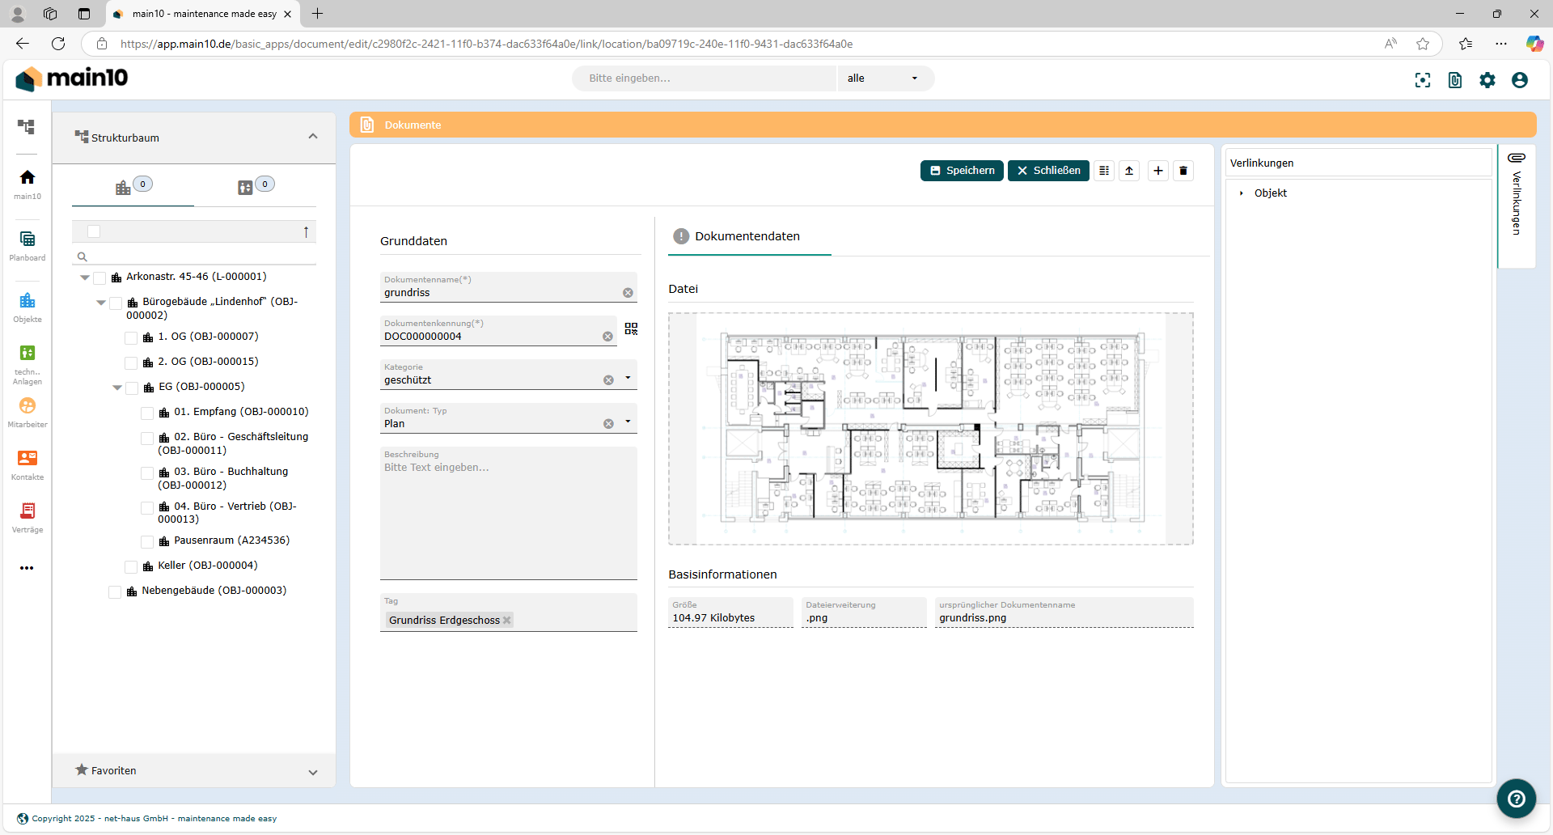Open the Kategorie dropdown
Image resolution: width=1553 pixels, height=835 pixels.
pos(628,378)
